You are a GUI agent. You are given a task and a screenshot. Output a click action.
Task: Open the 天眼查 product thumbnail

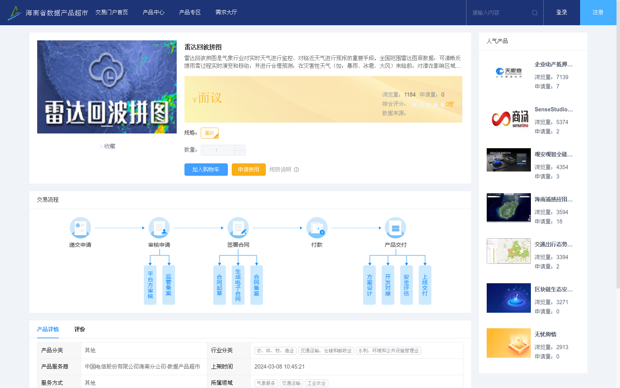(509, 73)
